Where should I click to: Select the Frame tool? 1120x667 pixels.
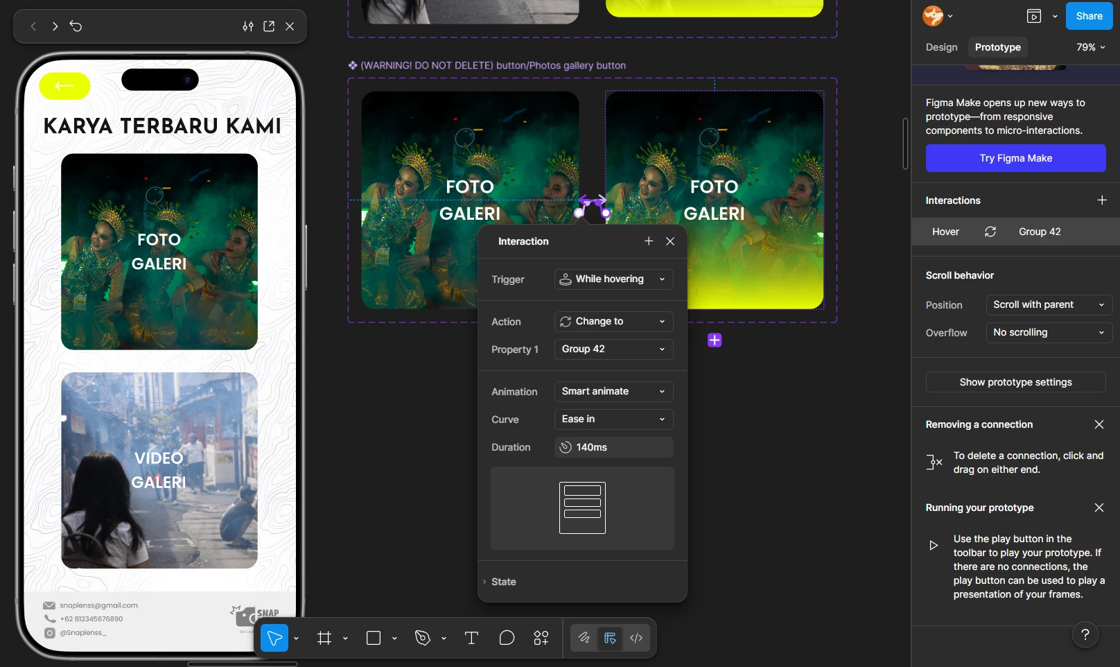click(x=324, y=638)
